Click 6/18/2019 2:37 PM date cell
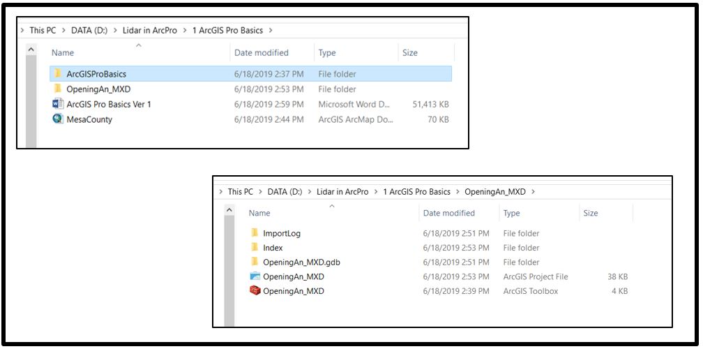703x349 pixels. [x=269, y=74]
